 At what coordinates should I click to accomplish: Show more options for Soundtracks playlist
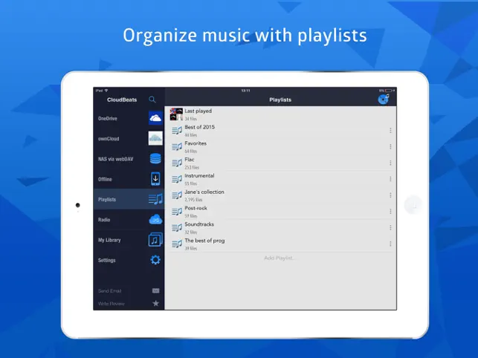pos(390,227)
